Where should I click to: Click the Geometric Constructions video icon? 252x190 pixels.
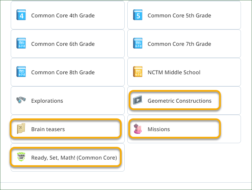coord(138,100)
